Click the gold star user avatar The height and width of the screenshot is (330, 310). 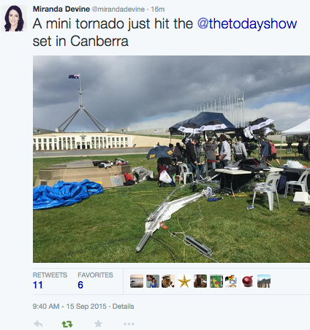point(184,281)
